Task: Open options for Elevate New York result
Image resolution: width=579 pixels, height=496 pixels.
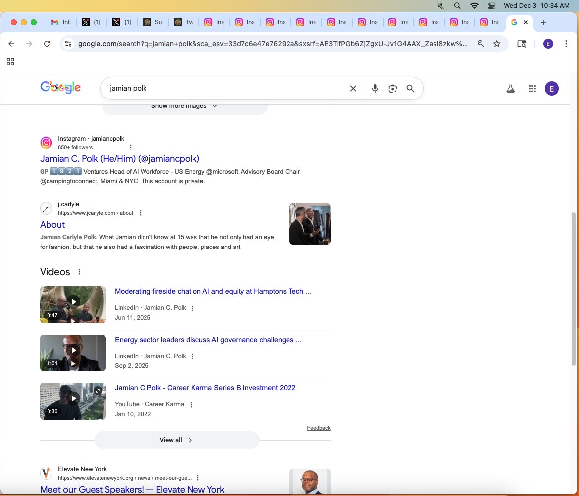Action: pos(198,478)
